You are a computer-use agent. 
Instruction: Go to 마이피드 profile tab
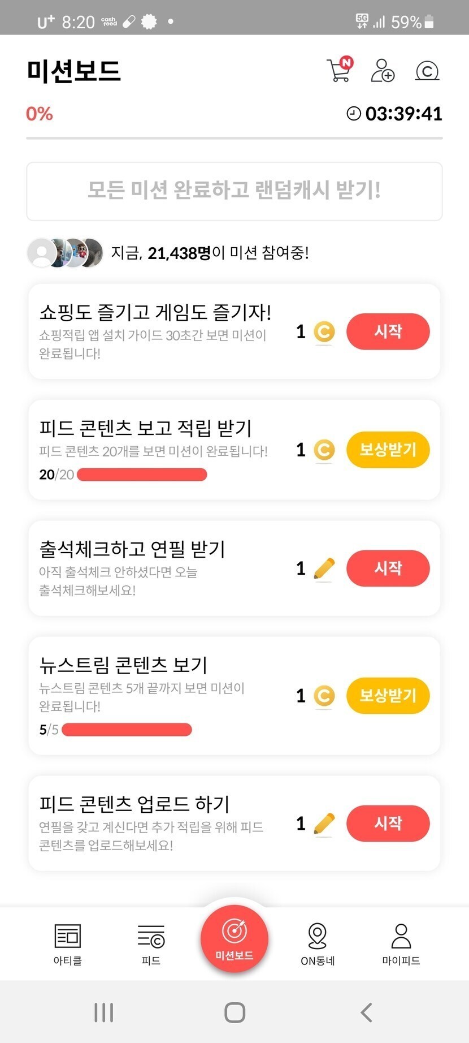coord(401,943)
